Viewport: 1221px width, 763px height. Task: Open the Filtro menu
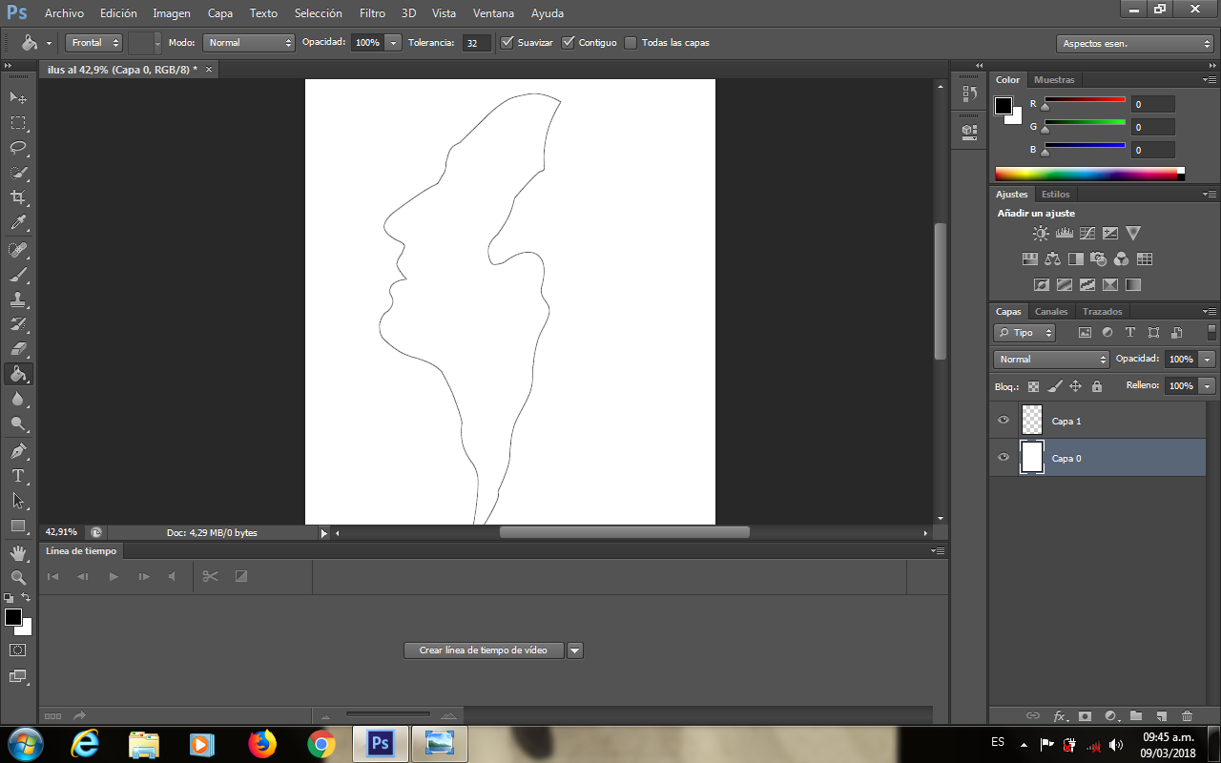(372, 13)
